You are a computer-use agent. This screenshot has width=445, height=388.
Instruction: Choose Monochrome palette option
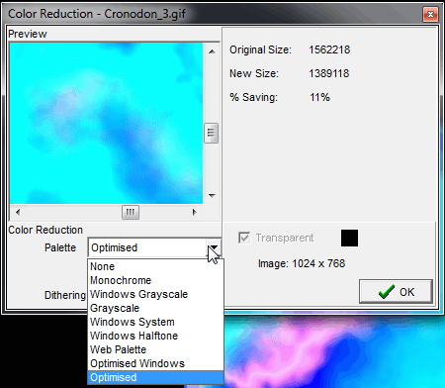pos(155,280)
